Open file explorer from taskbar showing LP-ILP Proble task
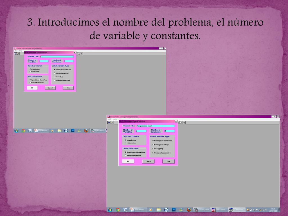 tap(159, 210)
